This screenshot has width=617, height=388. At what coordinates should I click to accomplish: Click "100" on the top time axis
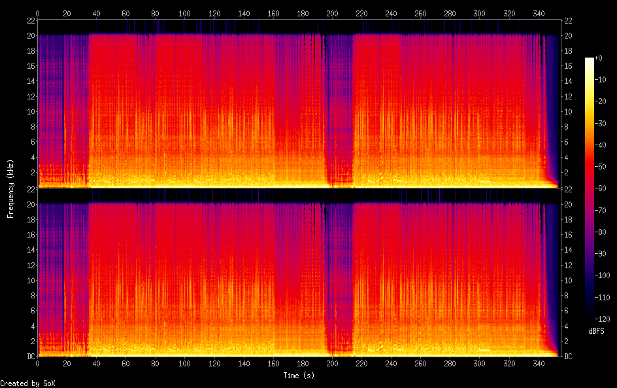coord(184,13)
